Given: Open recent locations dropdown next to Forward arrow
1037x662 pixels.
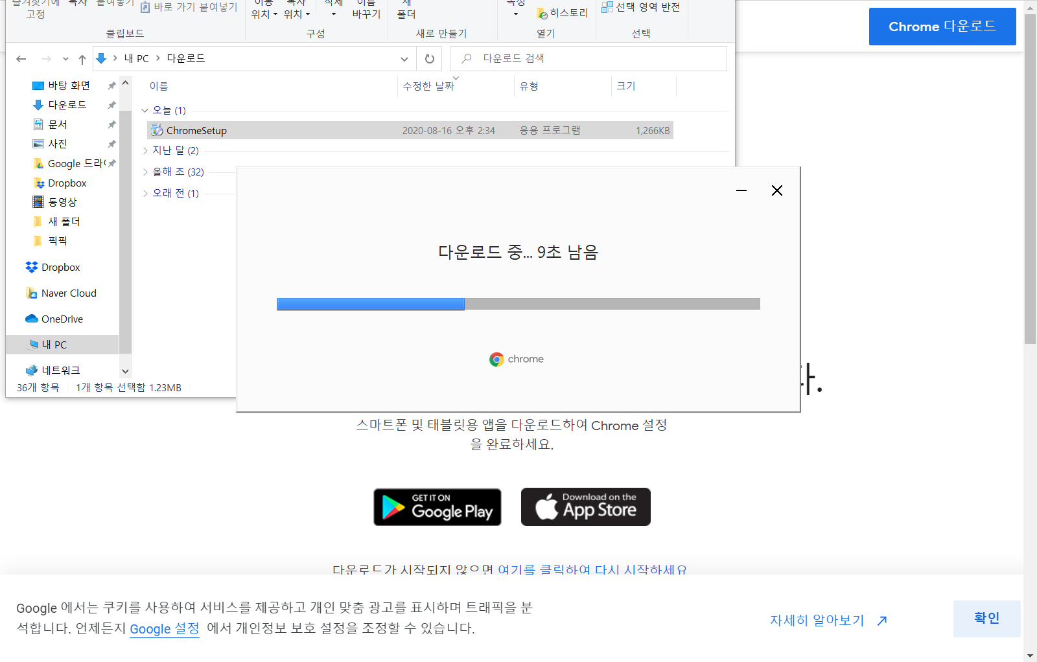Looking at the screenshot, I should tap(65, 59).
